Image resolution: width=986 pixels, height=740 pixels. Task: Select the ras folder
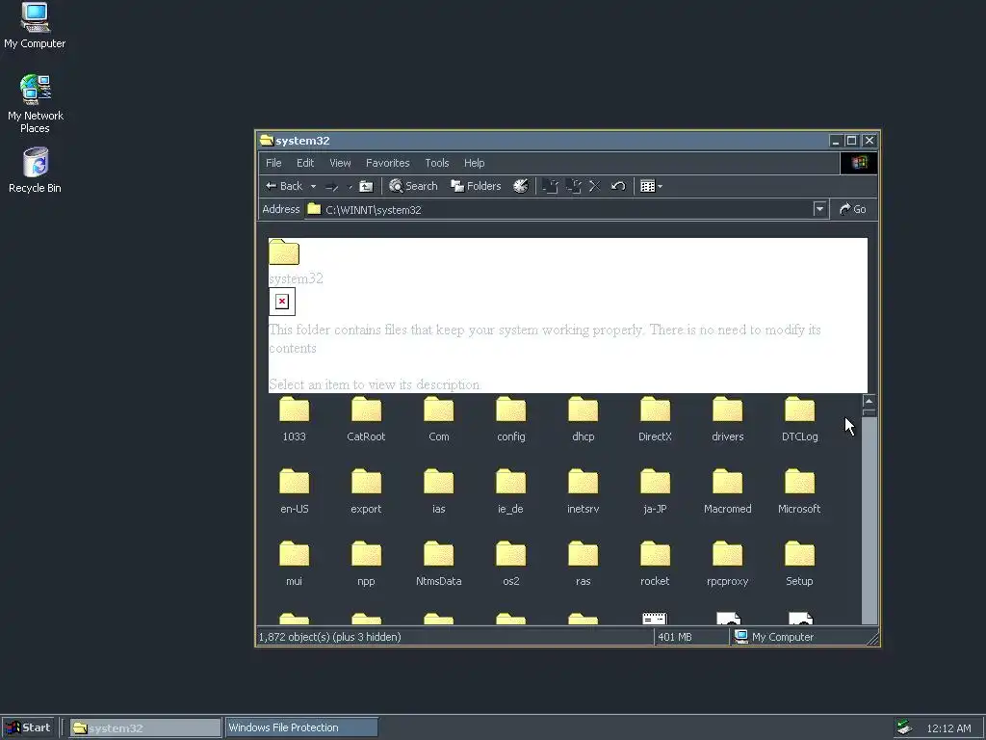[583, 564]
